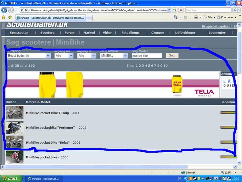Click the rating bar of pocket bike 2005
This screenshot has height=182, width=242.
(229, 157)
